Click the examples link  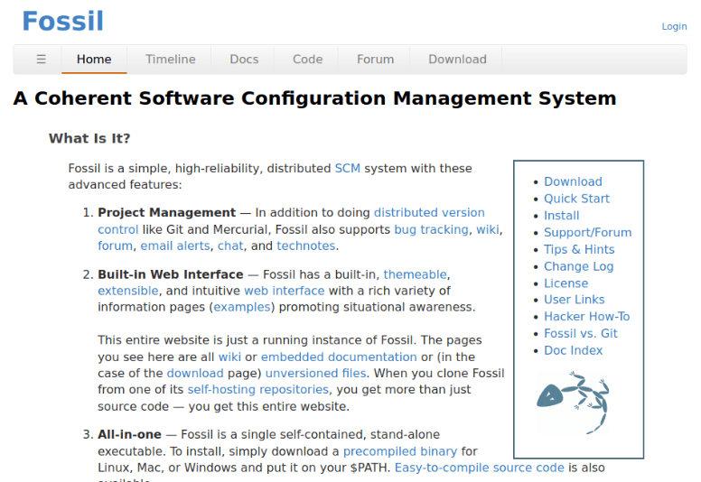click(x=242, y=307)
